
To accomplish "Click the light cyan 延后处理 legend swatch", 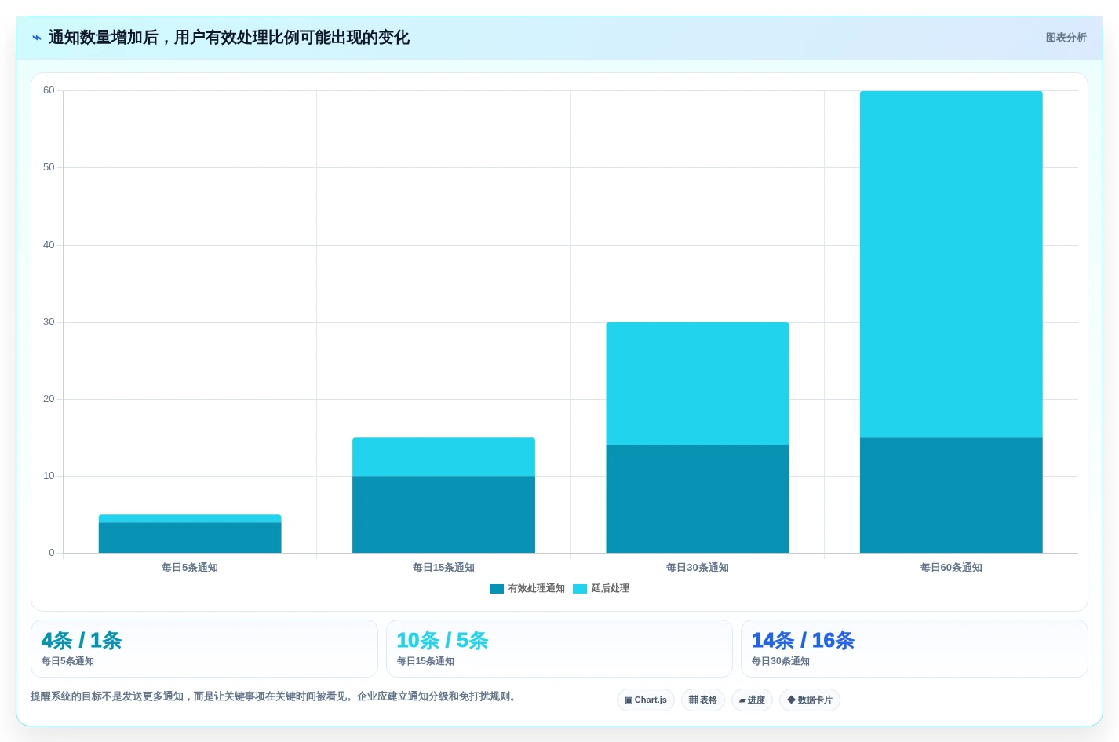I will tap(580, 589).
